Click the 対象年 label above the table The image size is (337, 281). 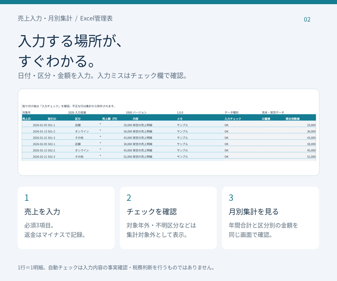27,113
